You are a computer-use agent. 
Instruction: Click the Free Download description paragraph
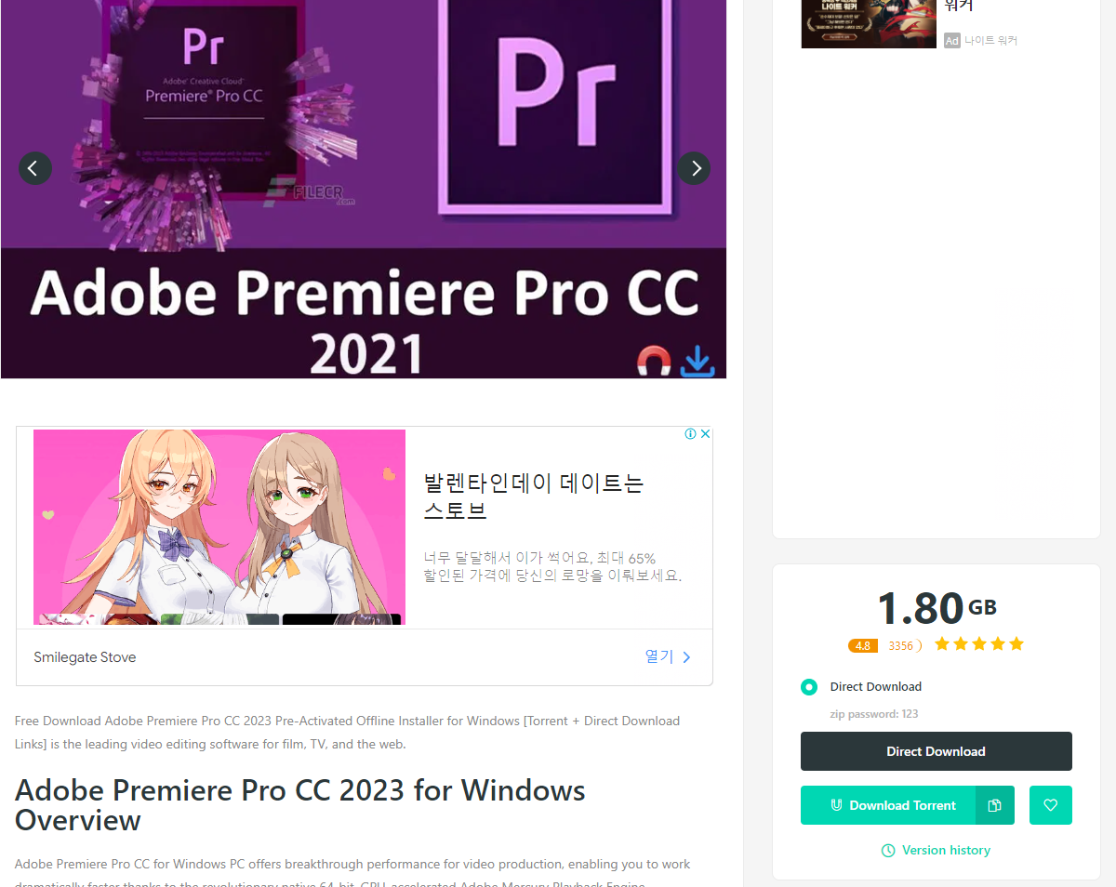pyautogui.click(x=348, y=733)
